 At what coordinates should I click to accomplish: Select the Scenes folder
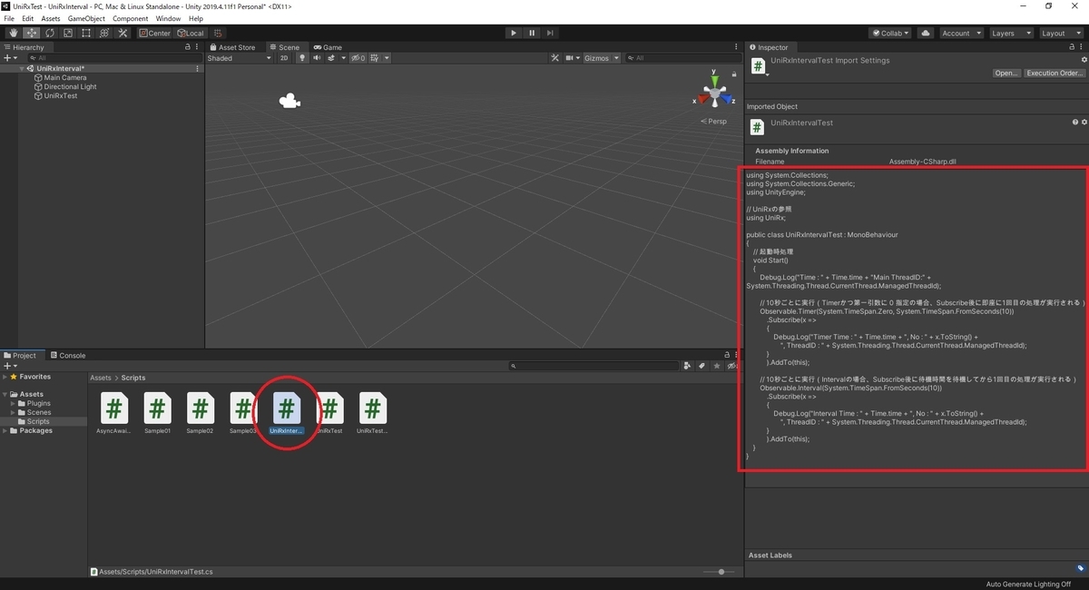(39, 413)
